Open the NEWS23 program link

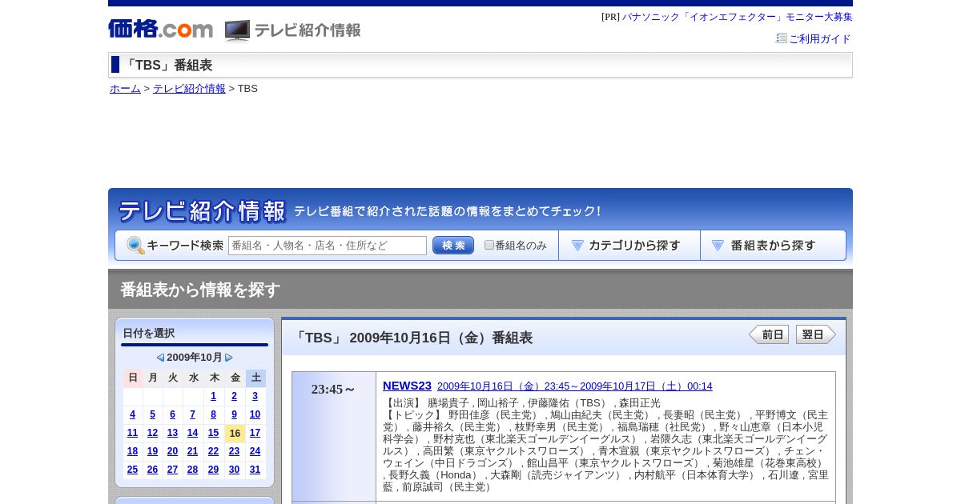(x=407, y=386)
